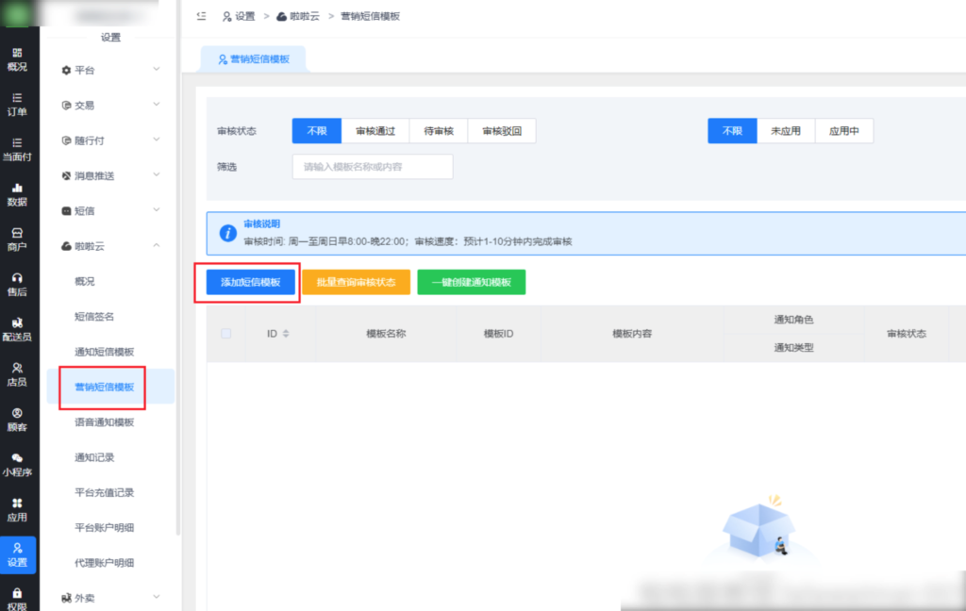Click the 售后 headset icon in sidebar
Viewport: 966px width, 611px height.
[x=19, y=284]
